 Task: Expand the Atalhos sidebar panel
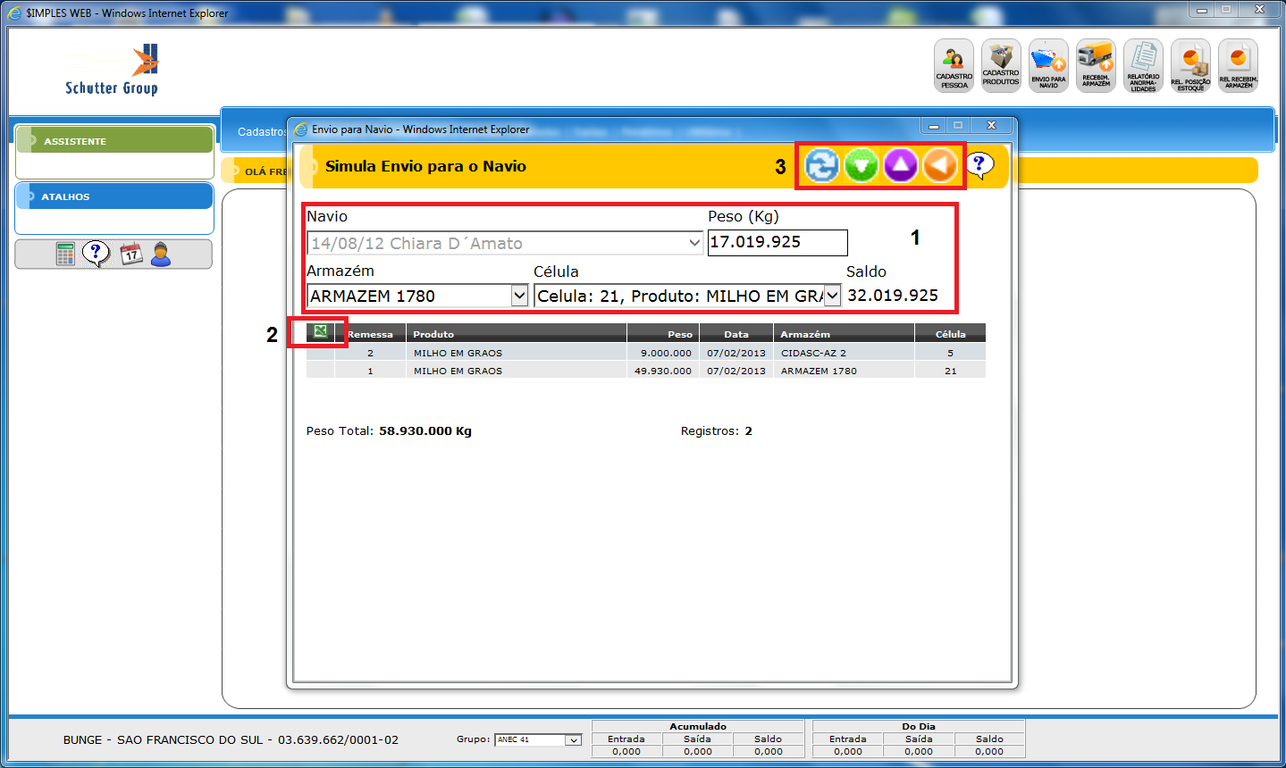tap(114, 196)
